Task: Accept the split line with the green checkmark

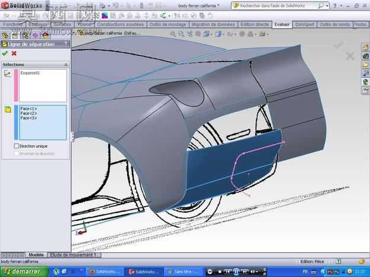Action: (5, 53)
